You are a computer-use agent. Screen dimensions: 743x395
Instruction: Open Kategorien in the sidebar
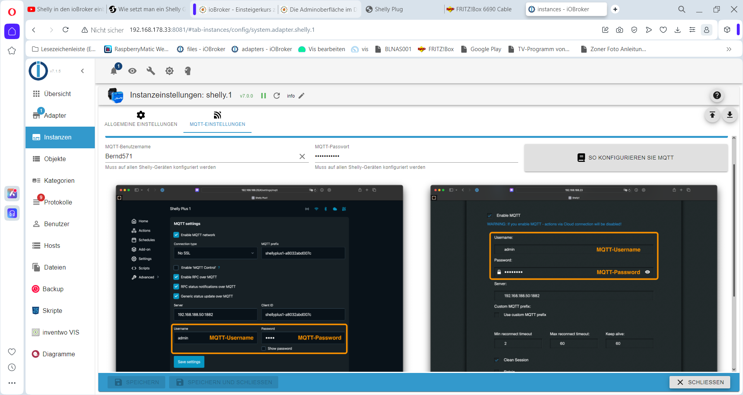pos(60,180)
